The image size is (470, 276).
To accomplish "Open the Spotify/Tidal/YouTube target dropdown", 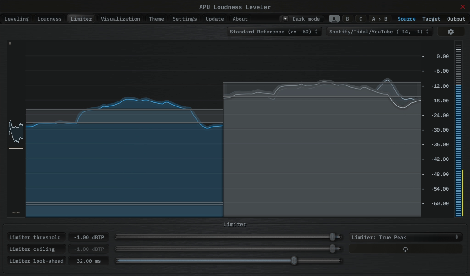I will tap(379, 32).
